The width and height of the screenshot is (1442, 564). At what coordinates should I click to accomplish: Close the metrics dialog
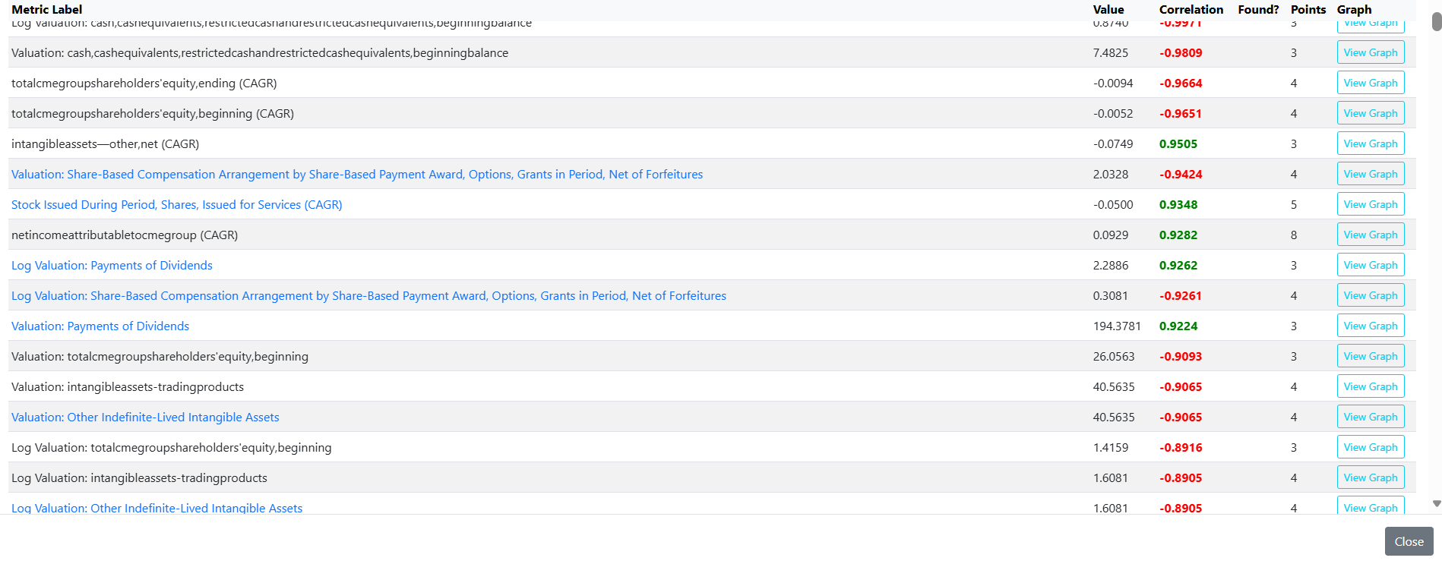point(1409,541)
